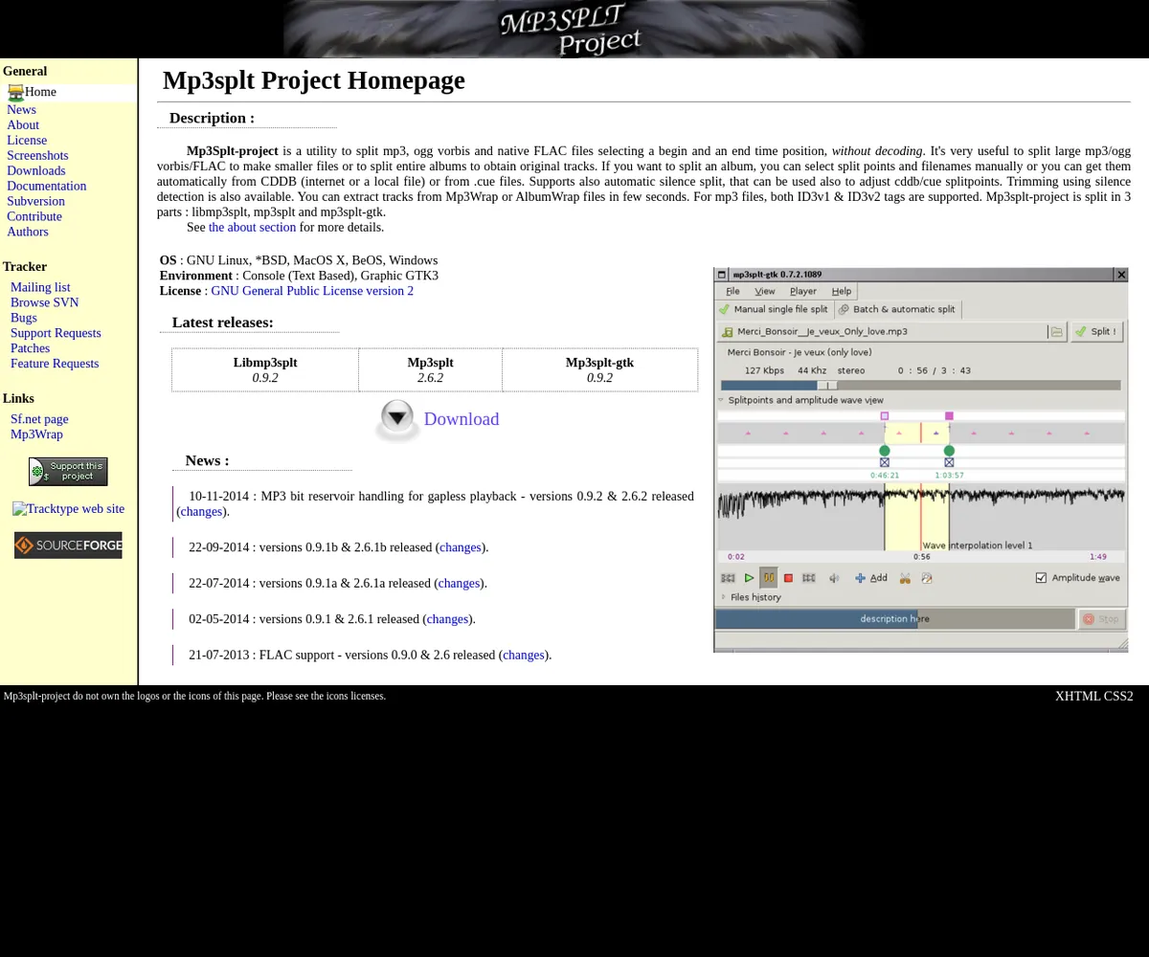1149x957 pixels.
Task: Click the folder browse icon beside filename
Action: 1056,332
